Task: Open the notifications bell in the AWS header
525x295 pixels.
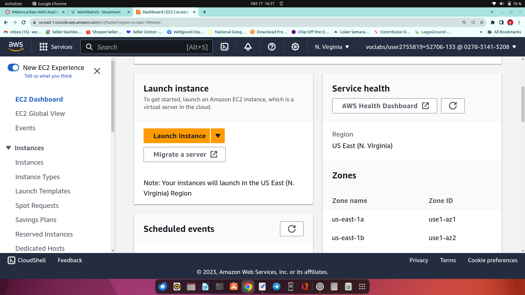Action: (248, 47)
